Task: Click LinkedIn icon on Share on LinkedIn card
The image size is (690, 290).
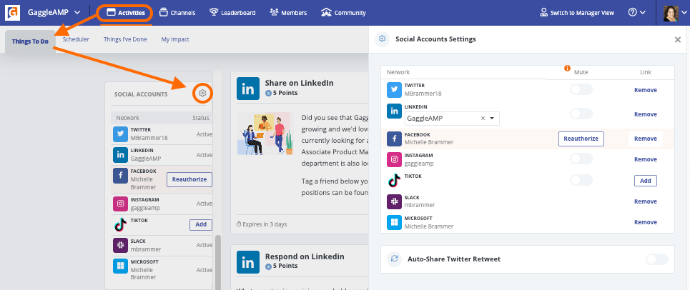Action: [247, 89]
